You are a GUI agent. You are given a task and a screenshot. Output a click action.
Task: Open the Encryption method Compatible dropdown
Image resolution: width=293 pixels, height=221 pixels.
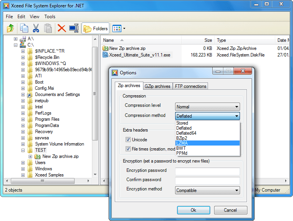208,190
